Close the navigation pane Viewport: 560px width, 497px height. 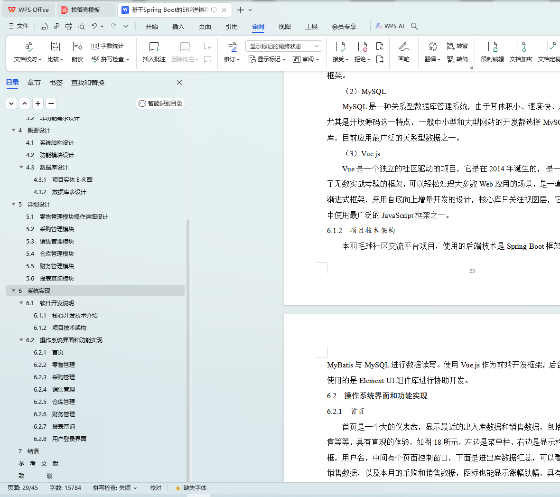tap(179, 83)
